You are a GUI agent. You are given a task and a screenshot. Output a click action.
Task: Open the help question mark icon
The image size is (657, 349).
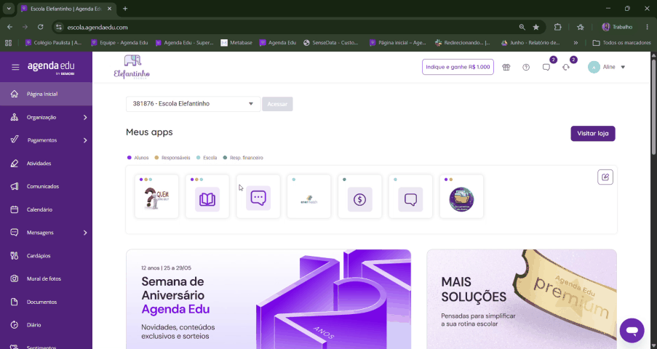pyautogui.click(x=526, y=67)
